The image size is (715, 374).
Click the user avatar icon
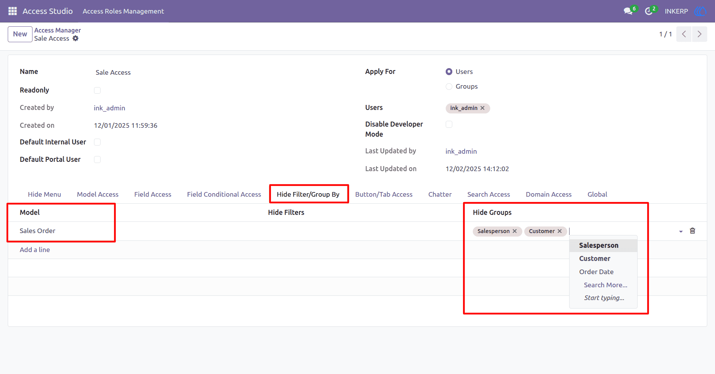(700, 11)
